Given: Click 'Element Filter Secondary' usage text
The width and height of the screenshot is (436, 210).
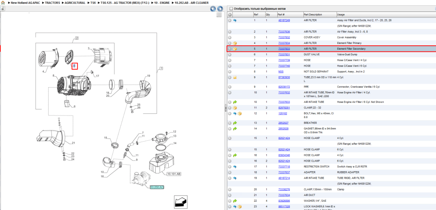Looking at the screenshot, I should (351, 49).
